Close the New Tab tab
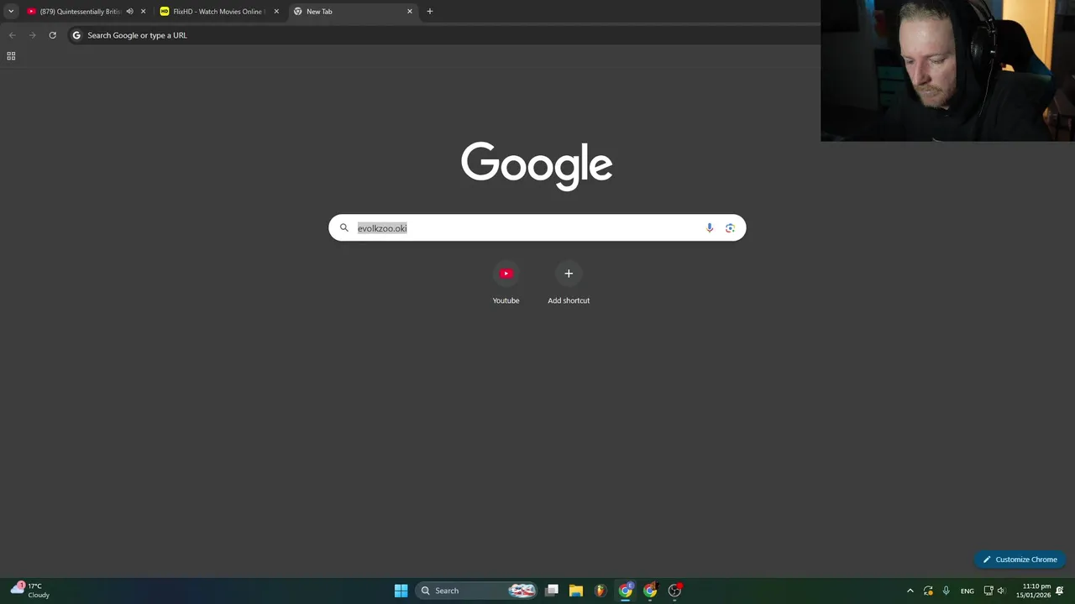The image size is (1075, 604). [410, 12]
